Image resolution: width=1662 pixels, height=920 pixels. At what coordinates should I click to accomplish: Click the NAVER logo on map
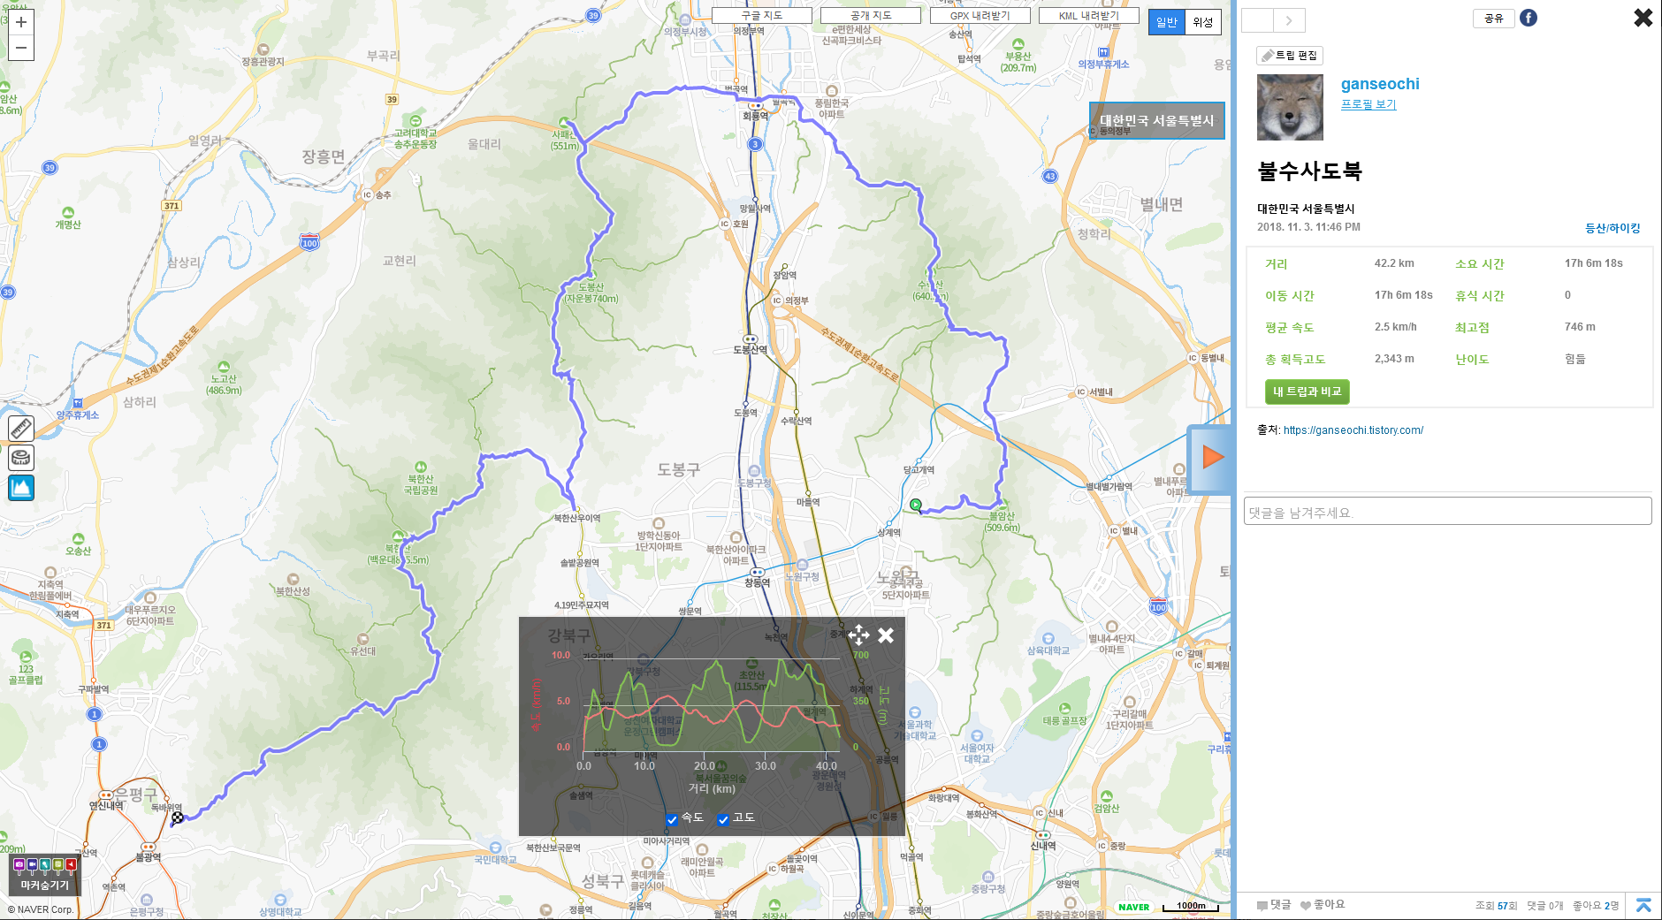click(x=1134, y=907)
